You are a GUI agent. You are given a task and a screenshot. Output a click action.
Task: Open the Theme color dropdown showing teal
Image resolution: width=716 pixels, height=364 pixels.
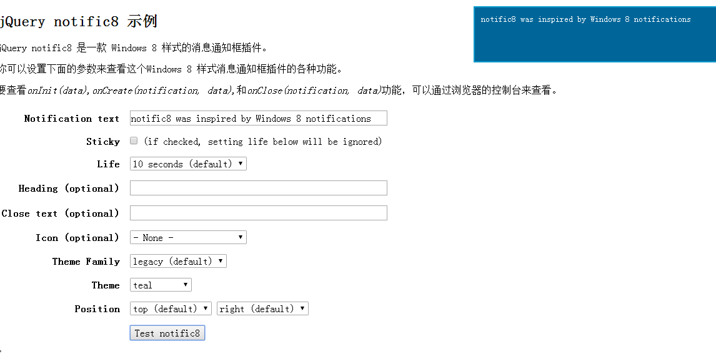[161, 285]
